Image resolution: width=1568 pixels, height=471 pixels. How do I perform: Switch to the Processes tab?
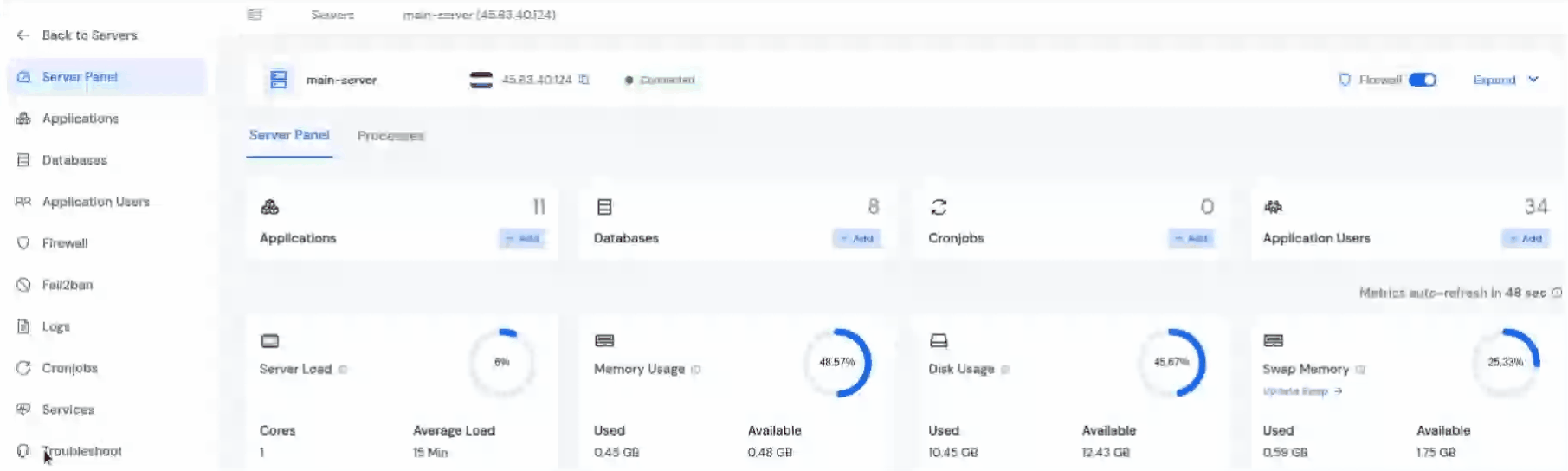pos(390,136)
